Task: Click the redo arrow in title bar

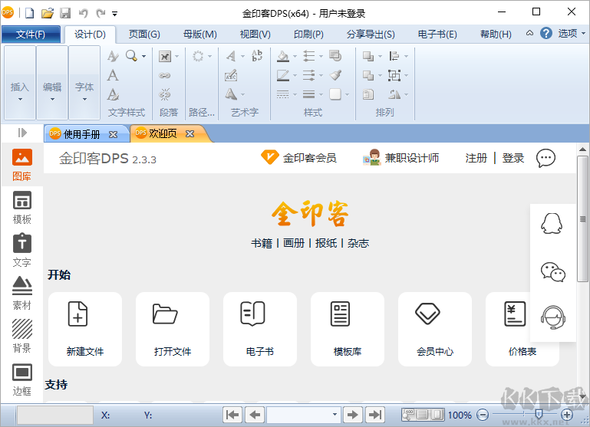Action: 100,13
